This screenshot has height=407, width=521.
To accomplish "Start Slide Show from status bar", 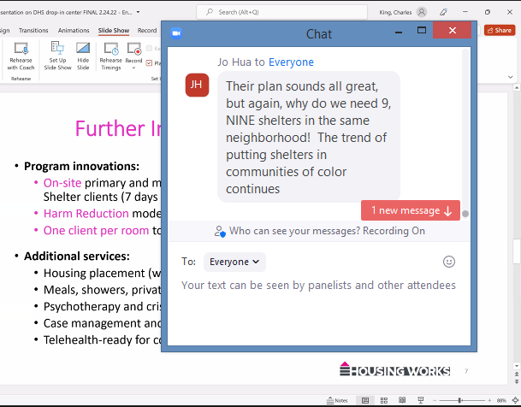I will pos(422,400).
